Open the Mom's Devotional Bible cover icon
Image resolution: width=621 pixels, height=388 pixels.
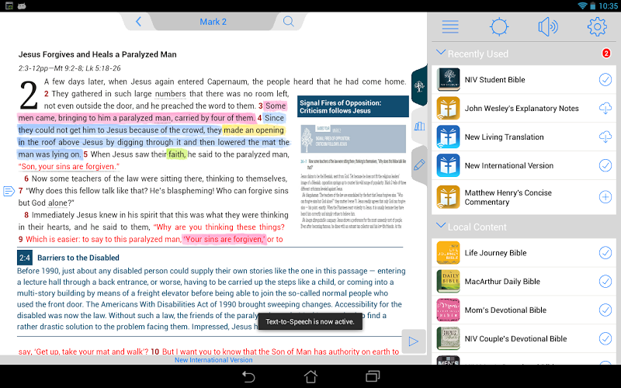pos(449,310)
